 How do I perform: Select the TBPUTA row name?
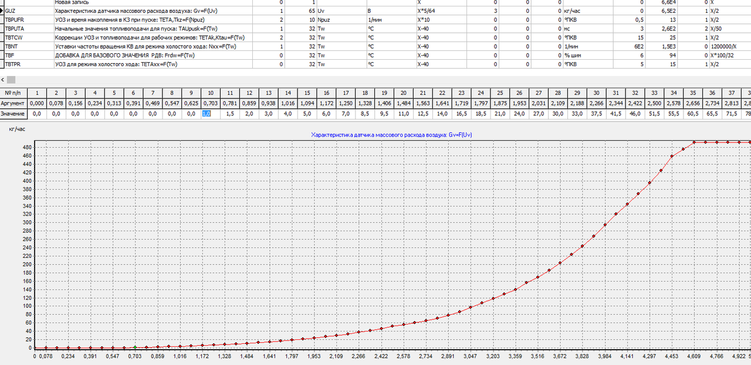coord(14,29)
